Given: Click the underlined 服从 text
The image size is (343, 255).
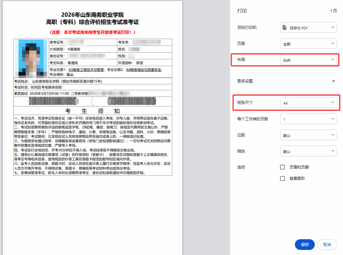Looking at the screenshot, I should (x=70, y=74).
